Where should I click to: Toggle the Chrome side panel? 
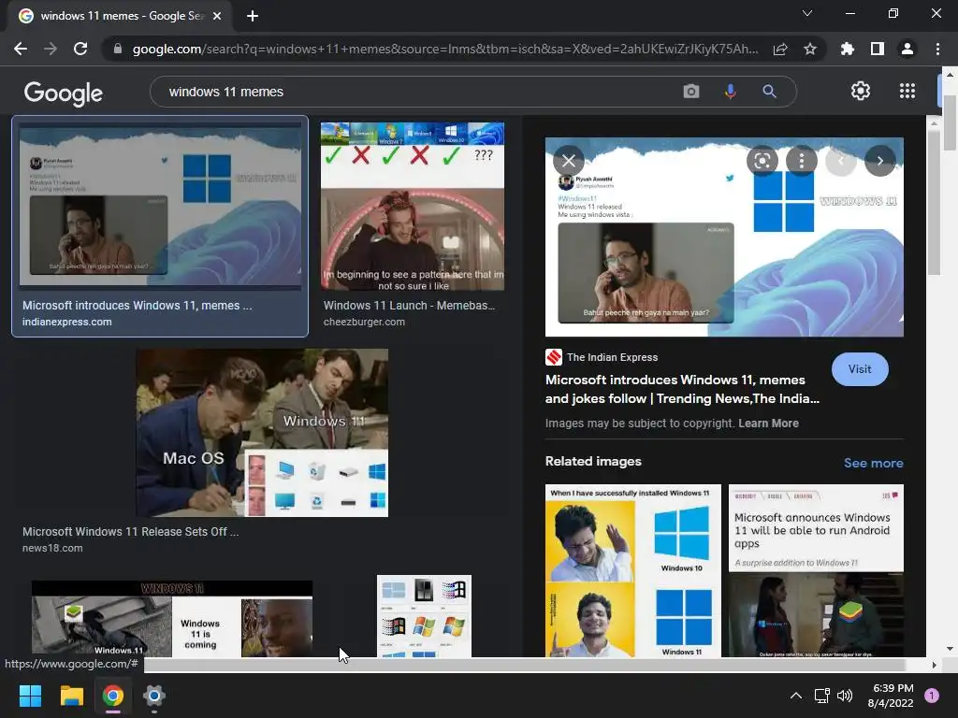878,49
